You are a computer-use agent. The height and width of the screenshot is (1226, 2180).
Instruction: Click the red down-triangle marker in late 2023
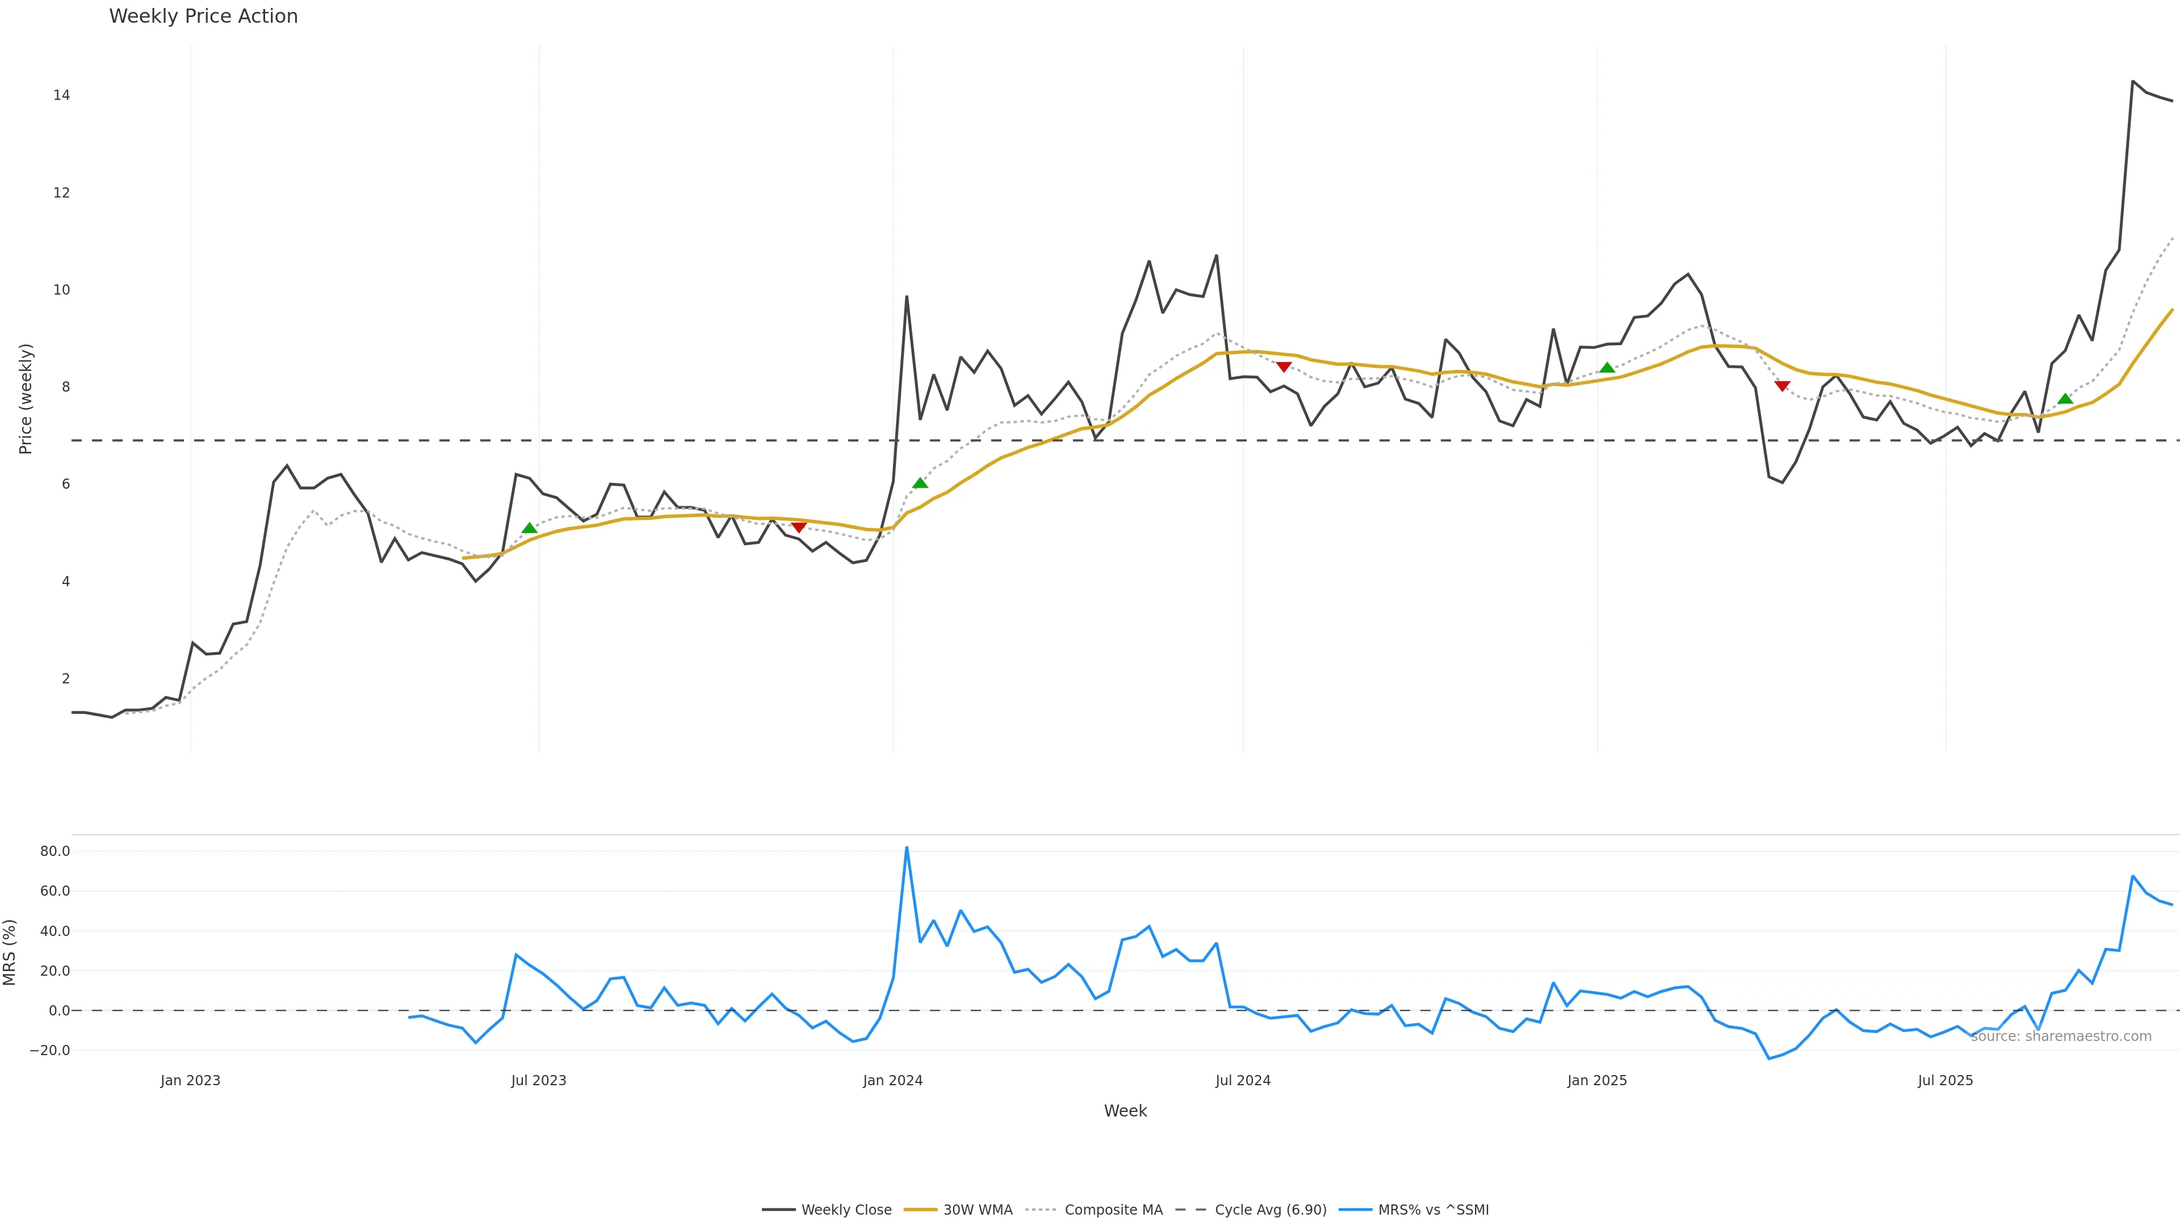coord(798,527)
